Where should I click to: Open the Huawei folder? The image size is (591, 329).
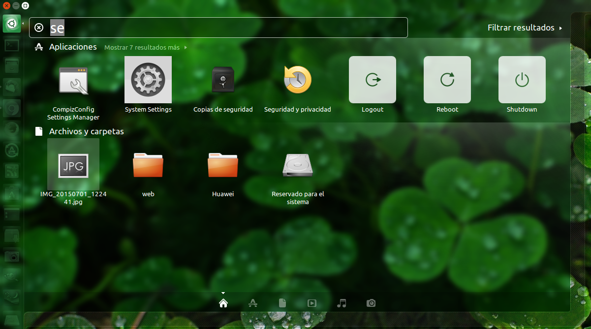click(223, 165)
